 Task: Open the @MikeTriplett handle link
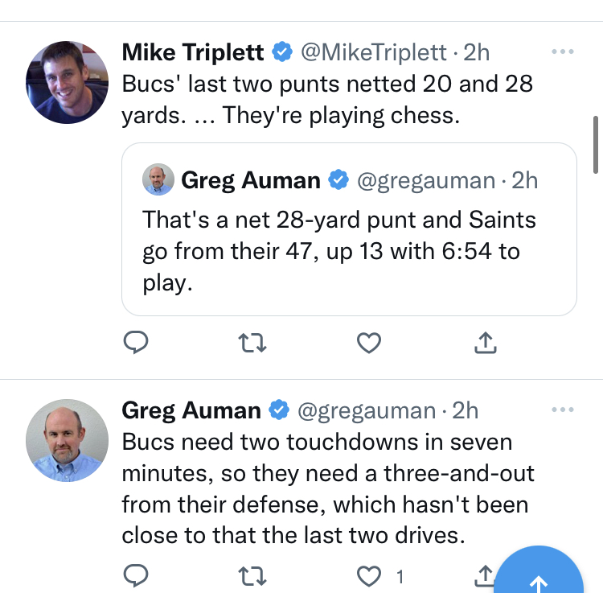(x=373, y=52)
